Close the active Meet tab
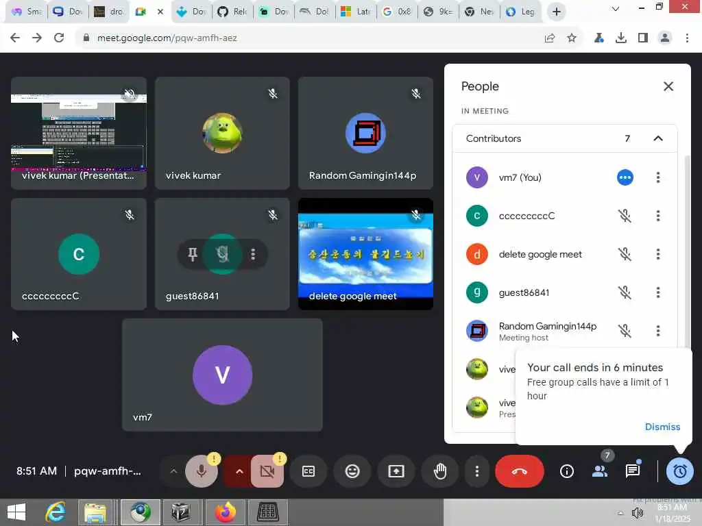 [x=160, y=12]
